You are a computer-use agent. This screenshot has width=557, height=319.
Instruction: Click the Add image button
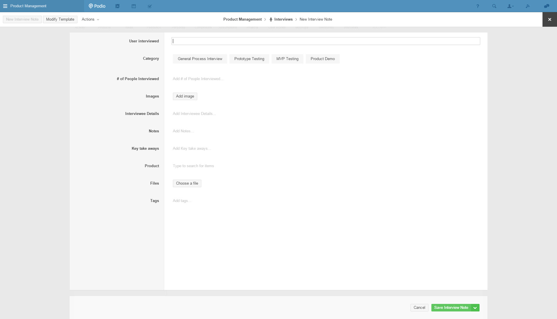point(185,96)
